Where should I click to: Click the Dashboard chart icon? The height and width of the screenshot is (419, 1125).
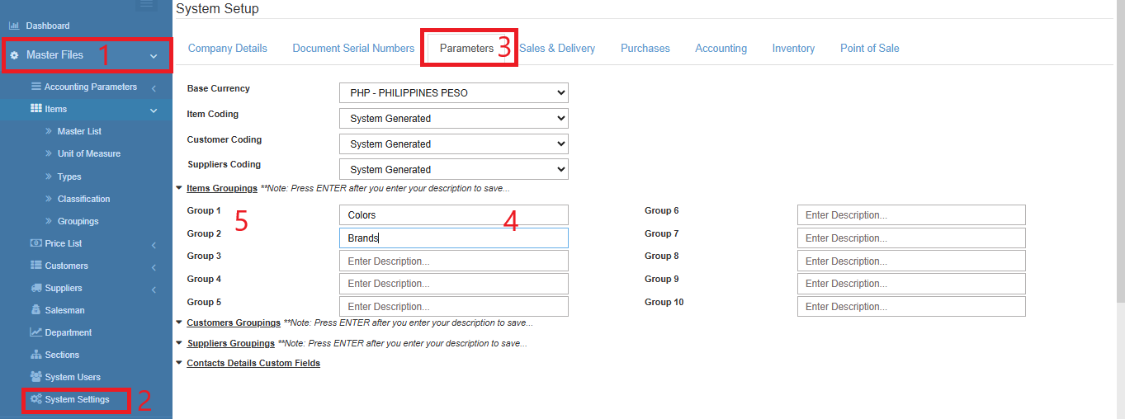tap(14, 26)
